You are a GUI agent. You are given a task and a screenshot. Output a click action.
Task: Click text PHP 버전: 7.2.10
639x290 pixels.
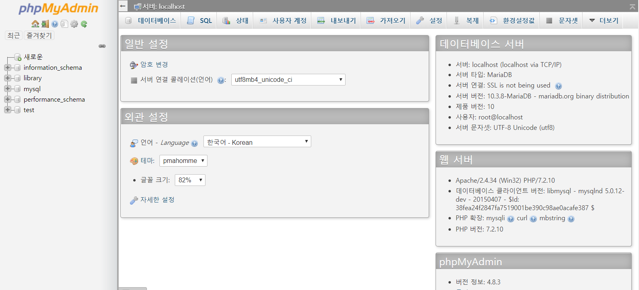tap(480, 229)
